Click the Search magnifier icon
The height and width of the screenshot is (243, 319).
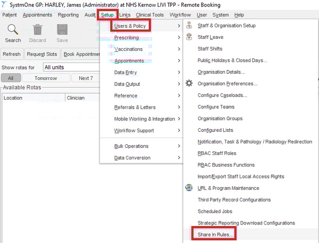(x=13, y=30)
